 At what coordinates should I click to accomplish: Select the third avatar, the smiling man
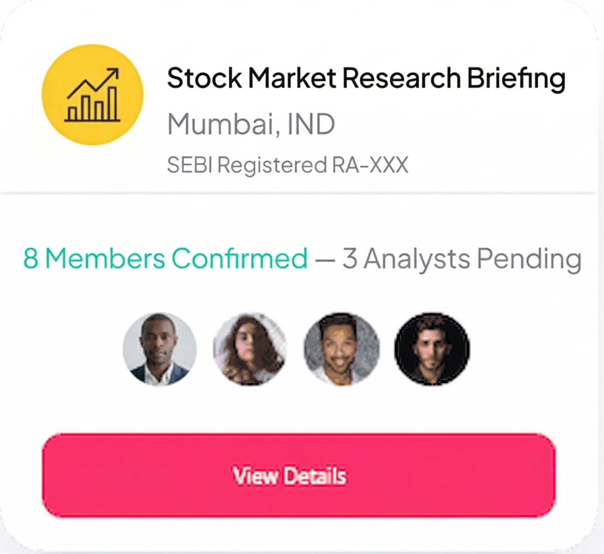coord(341,348)
